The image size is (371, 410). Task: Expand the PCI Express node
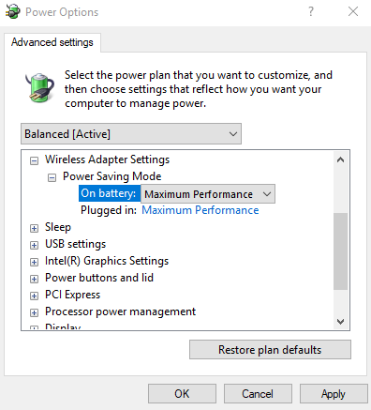34,296
